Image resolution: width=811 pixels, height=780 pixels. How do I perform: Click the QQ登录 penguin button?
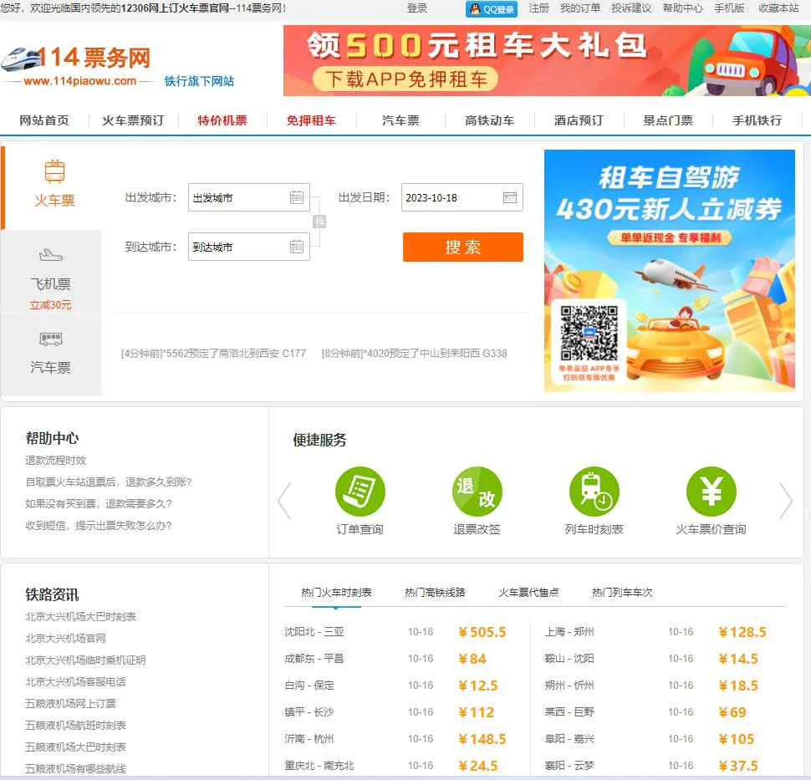click(492, 9)
